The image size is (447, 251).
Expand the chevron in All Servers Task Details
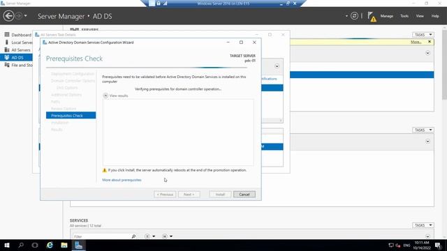277,66
